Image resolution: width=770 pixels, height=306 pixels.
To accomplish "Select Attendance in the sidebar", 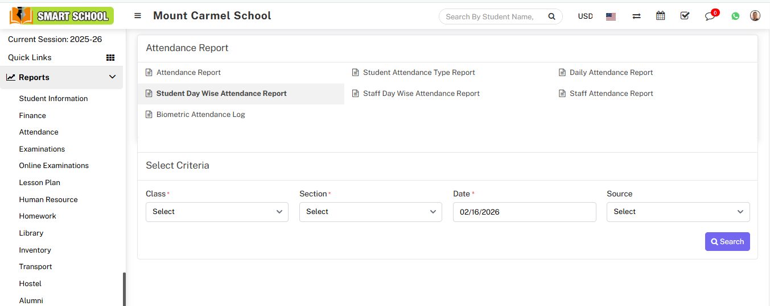I will pyautogui.click(x=39, y=132).
